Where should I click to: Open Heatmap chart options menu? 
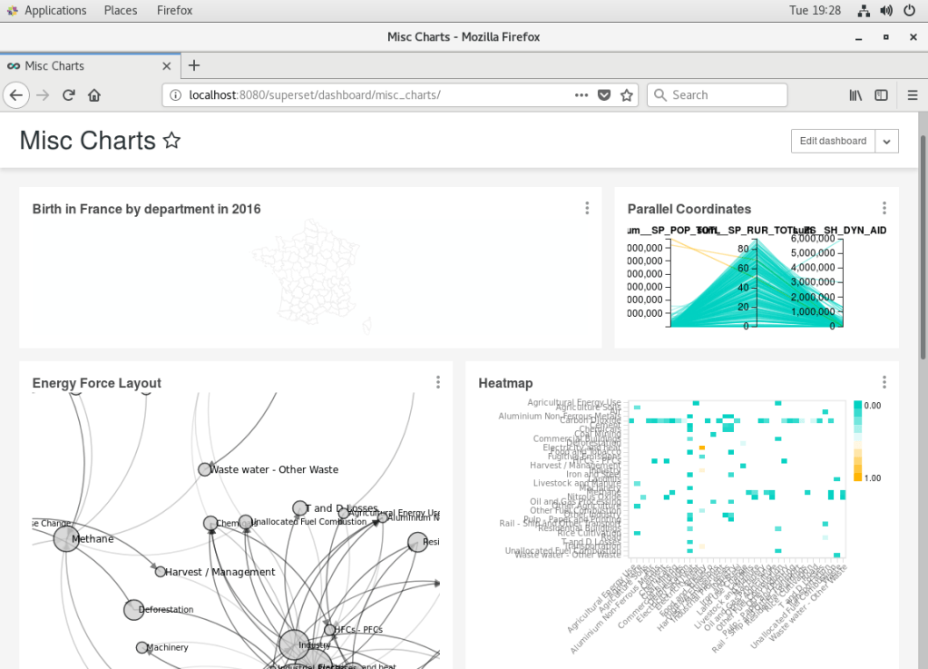[x=884, y=382]
